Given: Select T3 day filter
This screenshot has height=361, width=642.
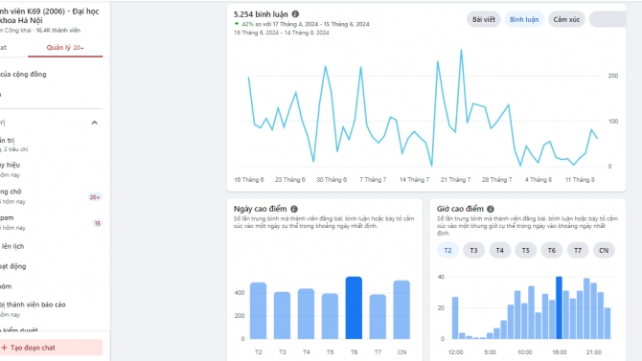Looking at the screenshot, I should [x=473, y=251].
